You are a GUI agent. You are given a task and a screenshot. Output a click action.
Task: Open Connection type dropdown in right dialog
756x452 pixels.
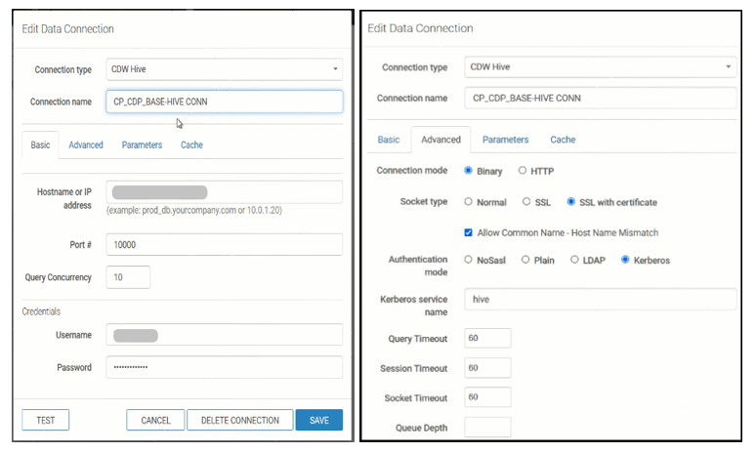(601, 67)
